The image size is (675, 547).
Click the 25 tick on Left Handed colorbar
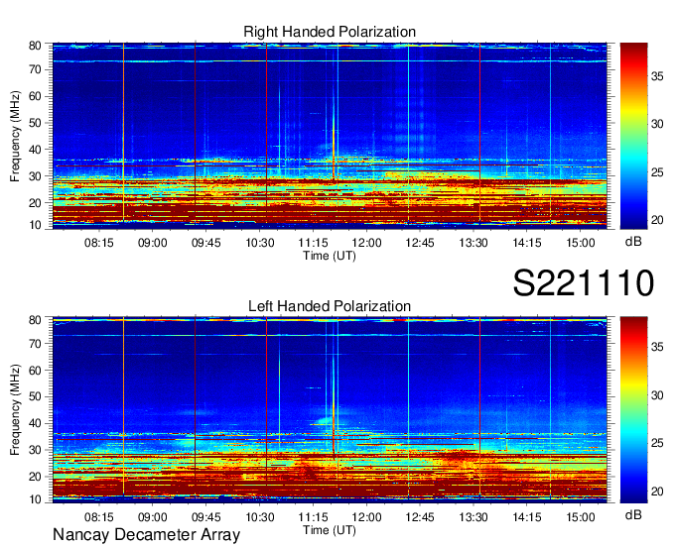(x=657, y=443)
